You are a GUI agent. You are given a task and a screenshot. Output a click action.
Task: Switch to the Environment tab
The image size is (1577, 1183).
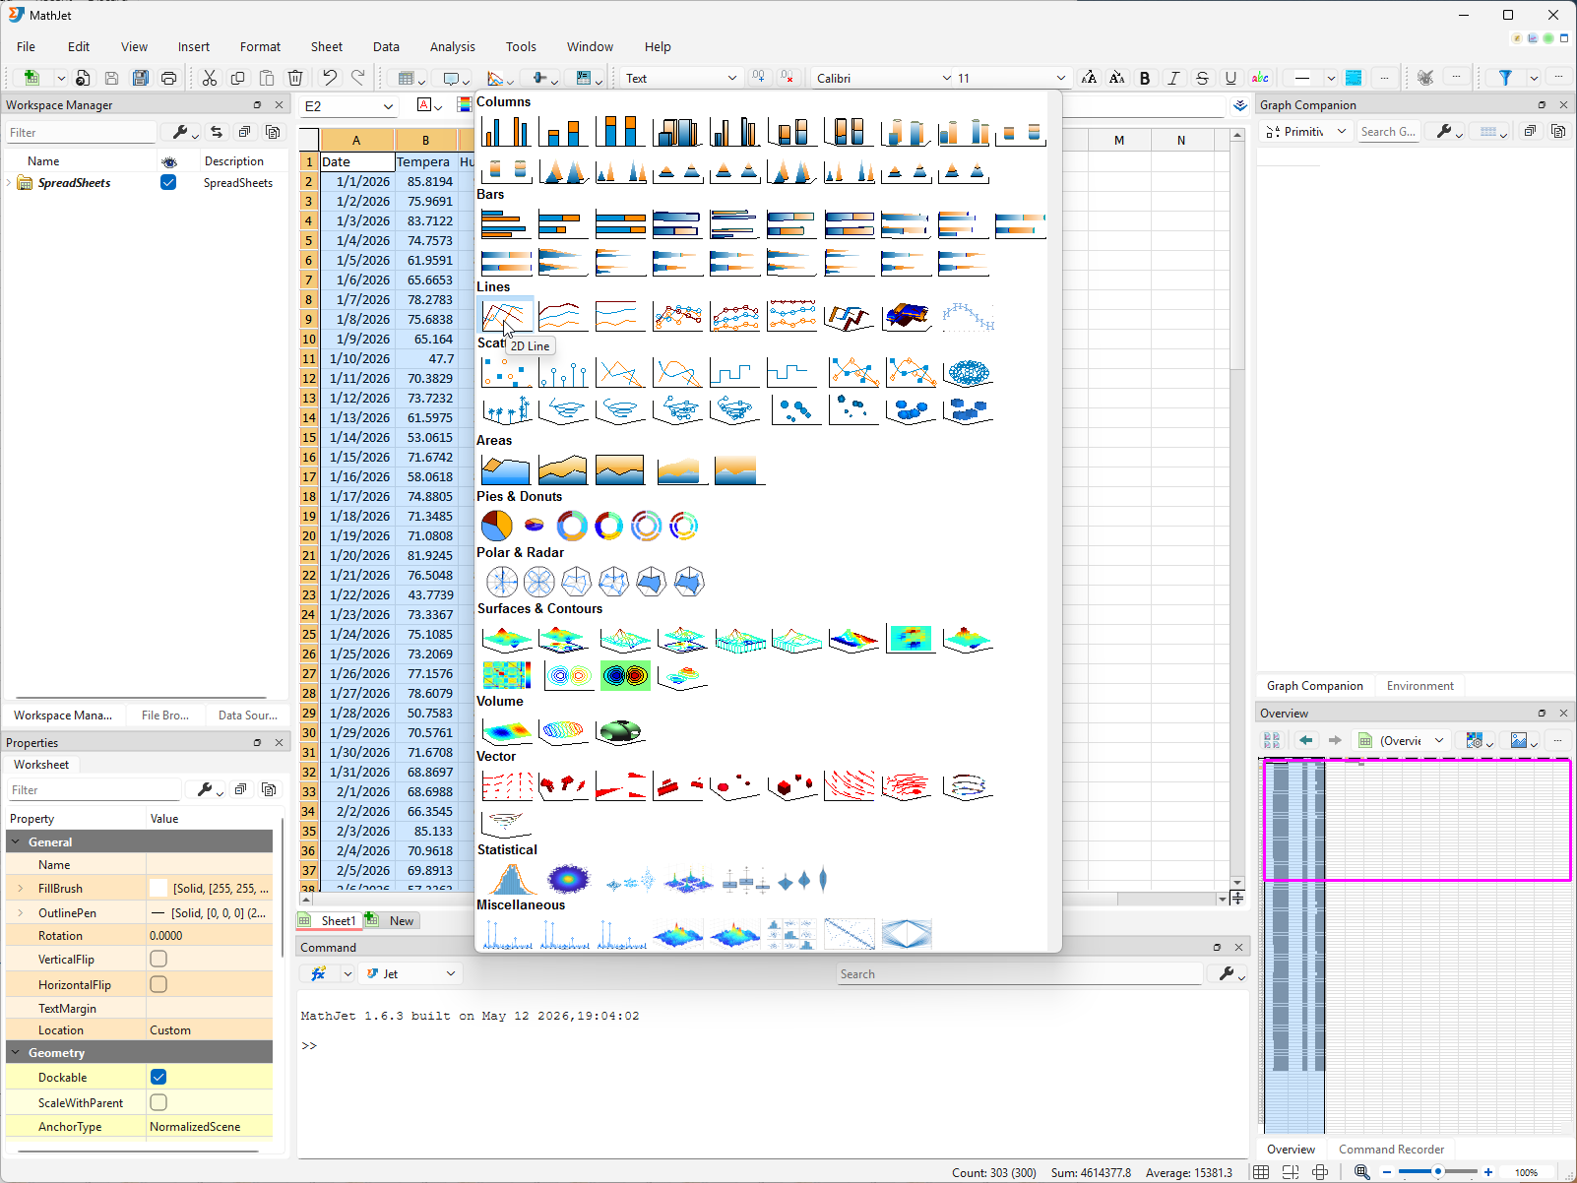click(x=1419, y=686)
